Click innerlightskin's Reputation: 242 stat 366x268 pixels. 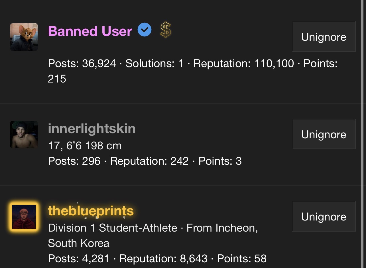click(x=149, y=161)
